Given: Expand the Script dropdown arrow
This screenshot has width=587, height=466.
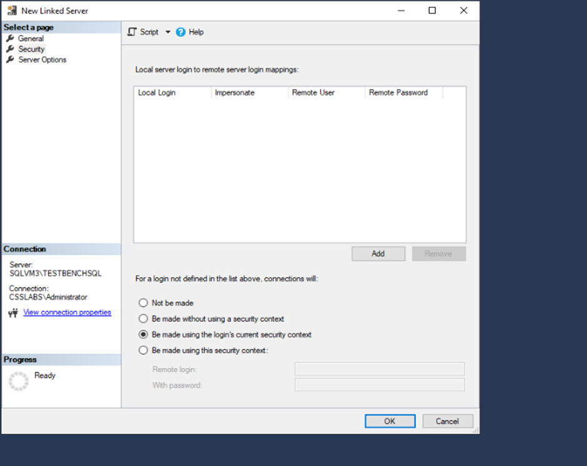Looking at the screenshot, I should click(168, 32).
